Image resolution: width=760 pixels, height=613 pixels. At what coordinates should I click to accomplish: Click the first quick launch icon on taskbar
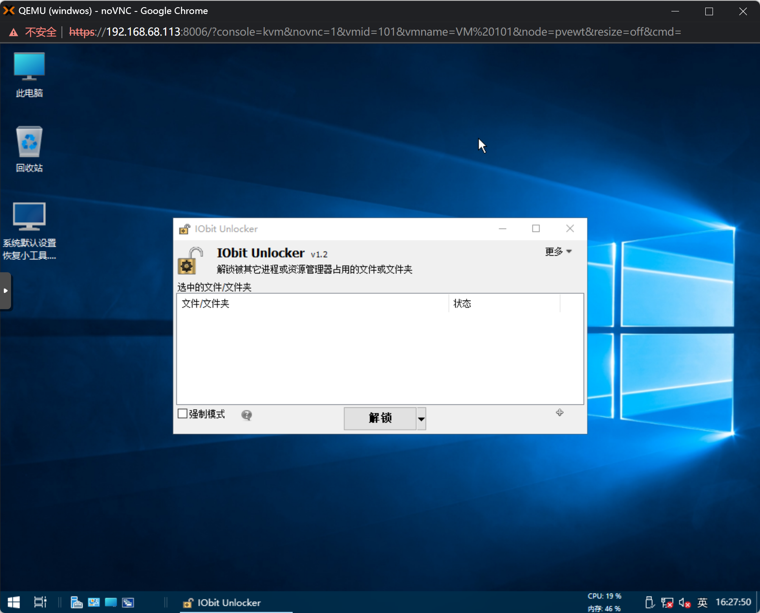[76, 602]
